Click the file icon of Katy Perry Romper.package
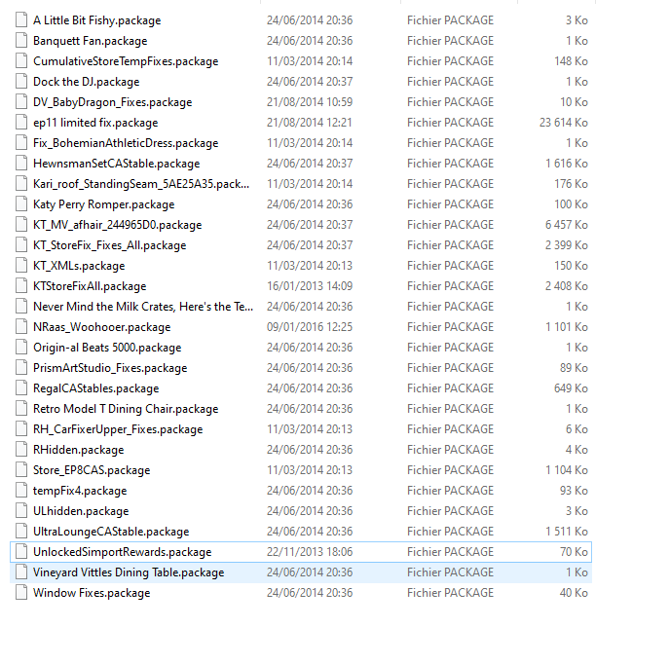Screen dimensions: 670x664 (x=21, y=204)
